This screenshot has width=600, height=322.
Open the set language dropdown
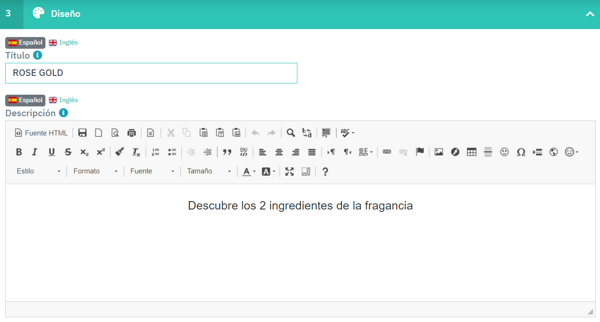[x=366, y=152]
